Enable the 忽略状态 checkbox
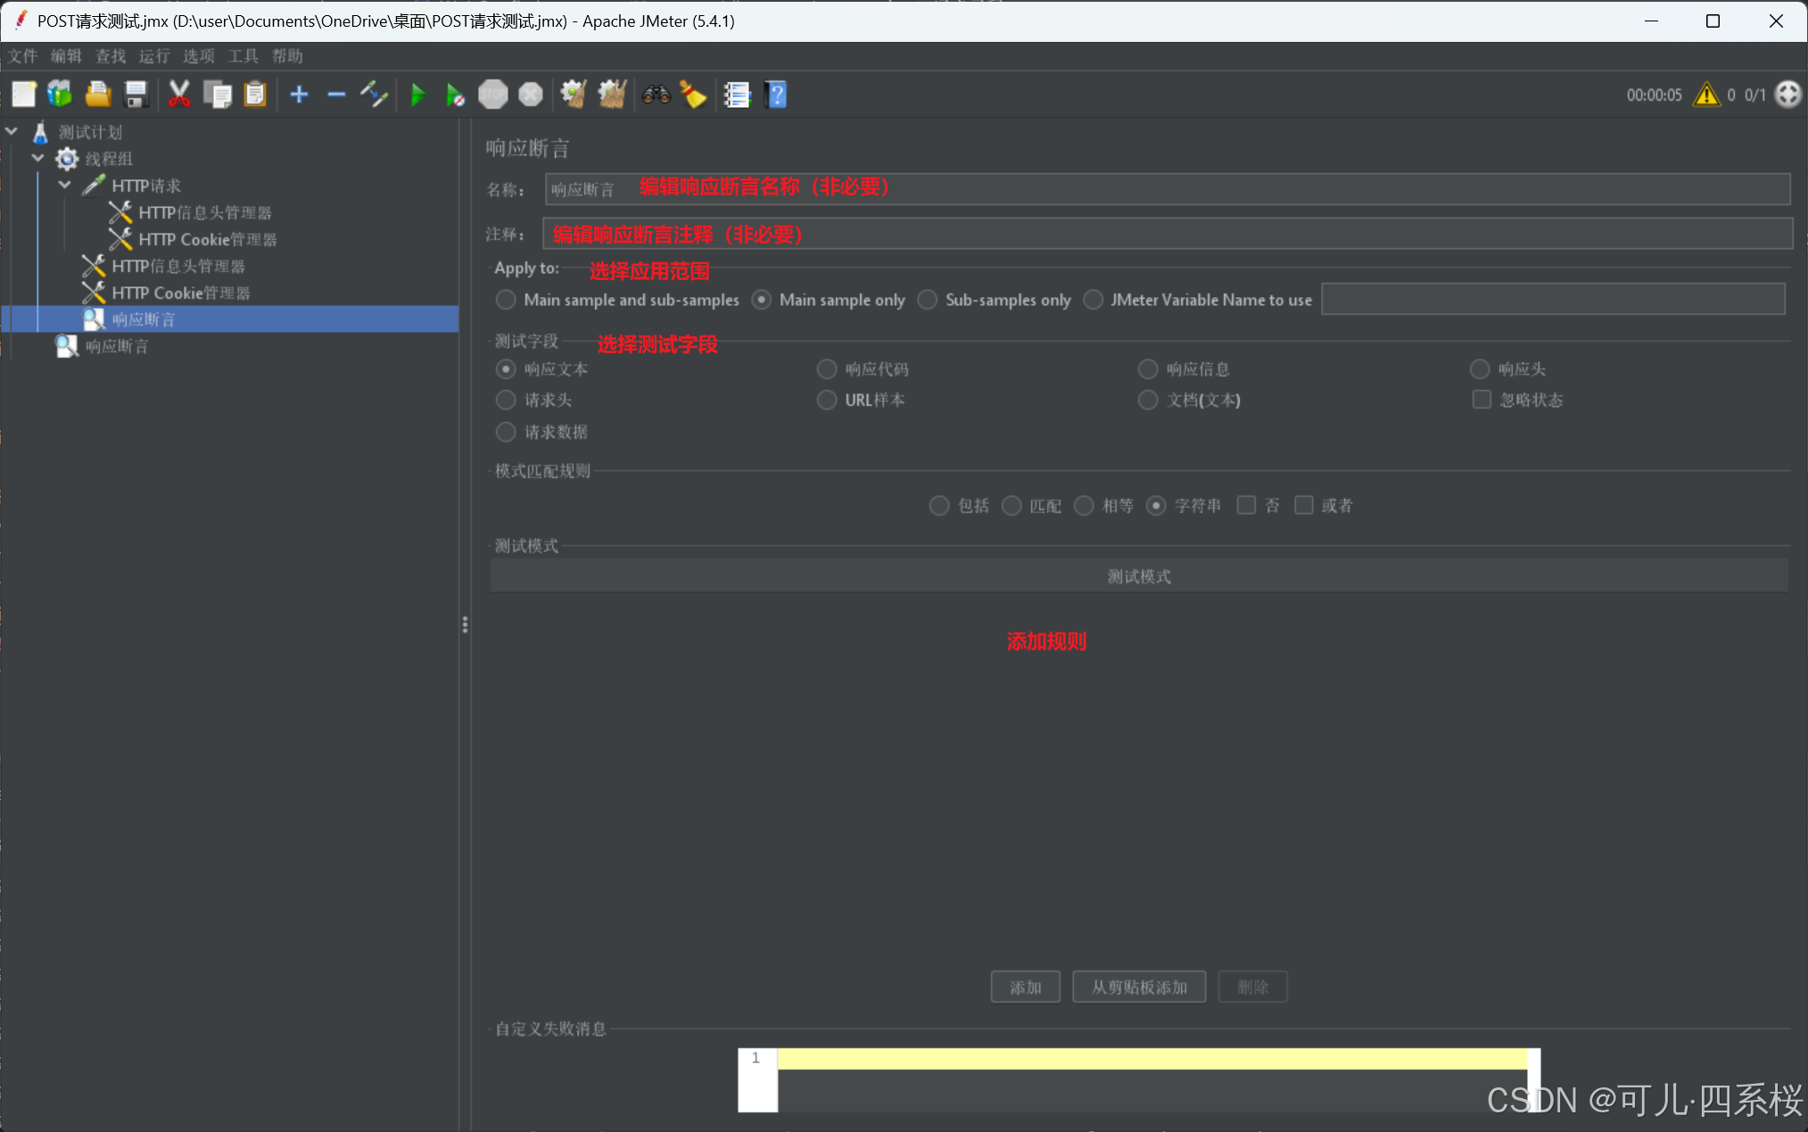The width and height of the screenshot is (1808, 1132). pos(1482,400)
